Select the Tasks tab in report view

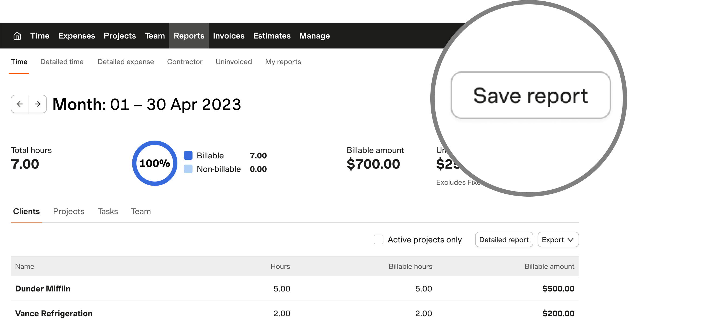(108, 211)
